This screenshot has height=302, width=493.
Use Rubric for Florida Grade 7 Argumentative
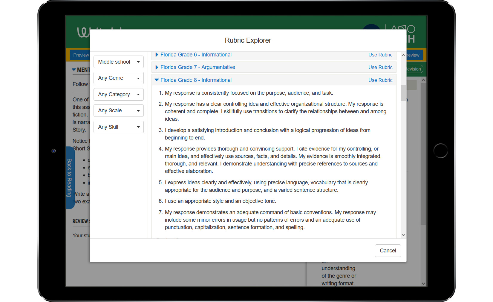(x=380, y=67)
